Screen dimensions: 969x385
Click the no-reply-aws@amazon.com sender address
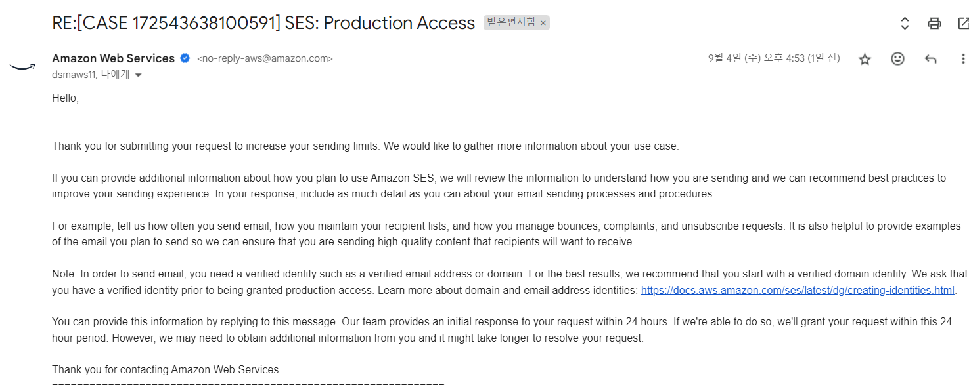[265, 58]
